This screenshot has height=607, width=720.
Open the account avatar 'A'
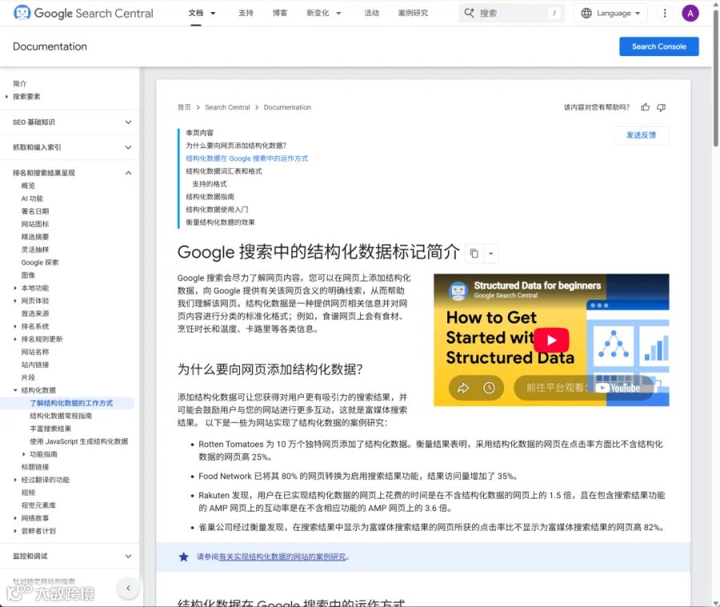pos(690,13)
